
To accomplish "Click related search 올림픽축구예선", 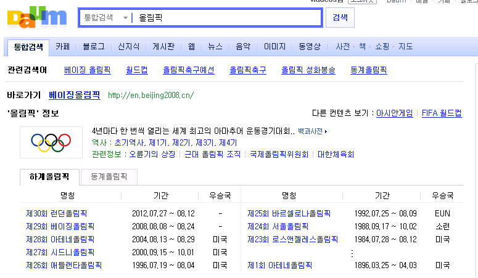I will 188,70.
